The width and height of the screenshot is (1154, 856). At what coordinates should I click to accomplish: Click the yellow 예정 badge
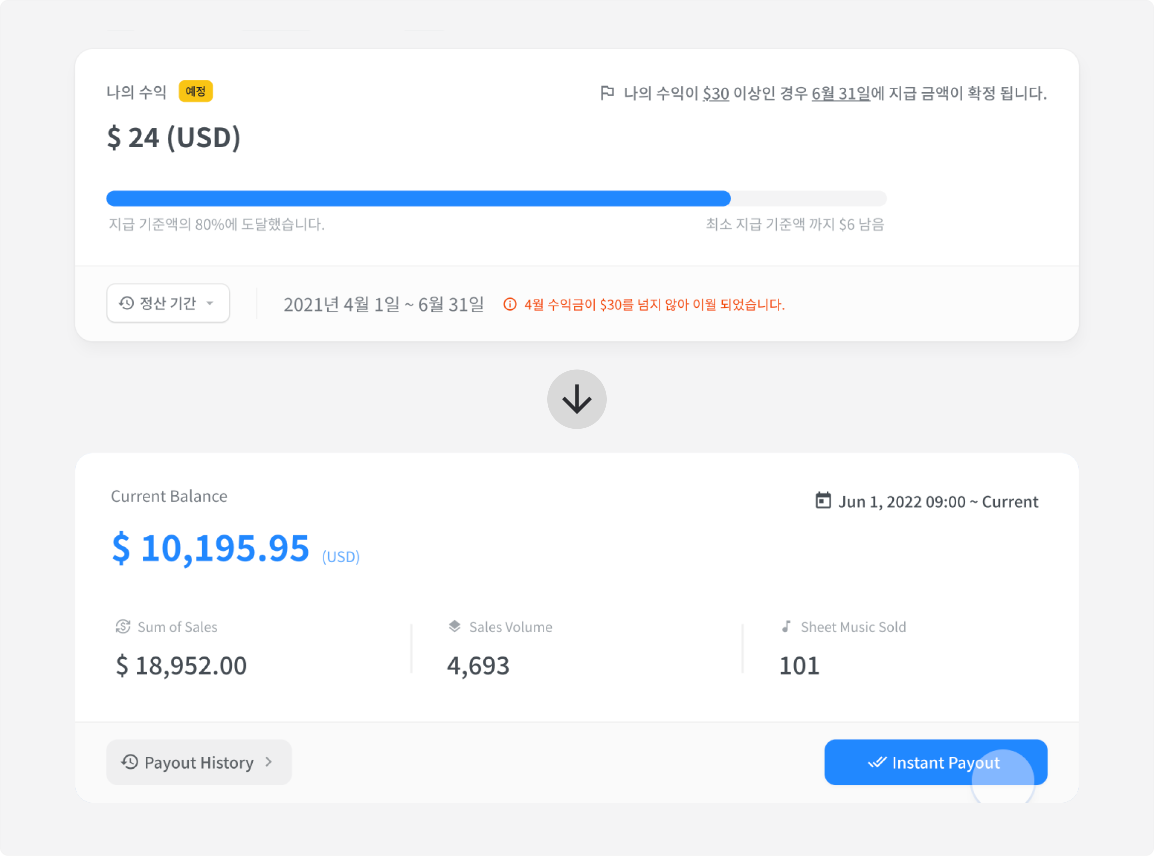tap(195, 91)
